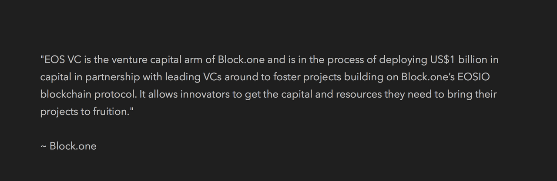Click the "~ Block.one" attribution under the quote

(68, 146)
